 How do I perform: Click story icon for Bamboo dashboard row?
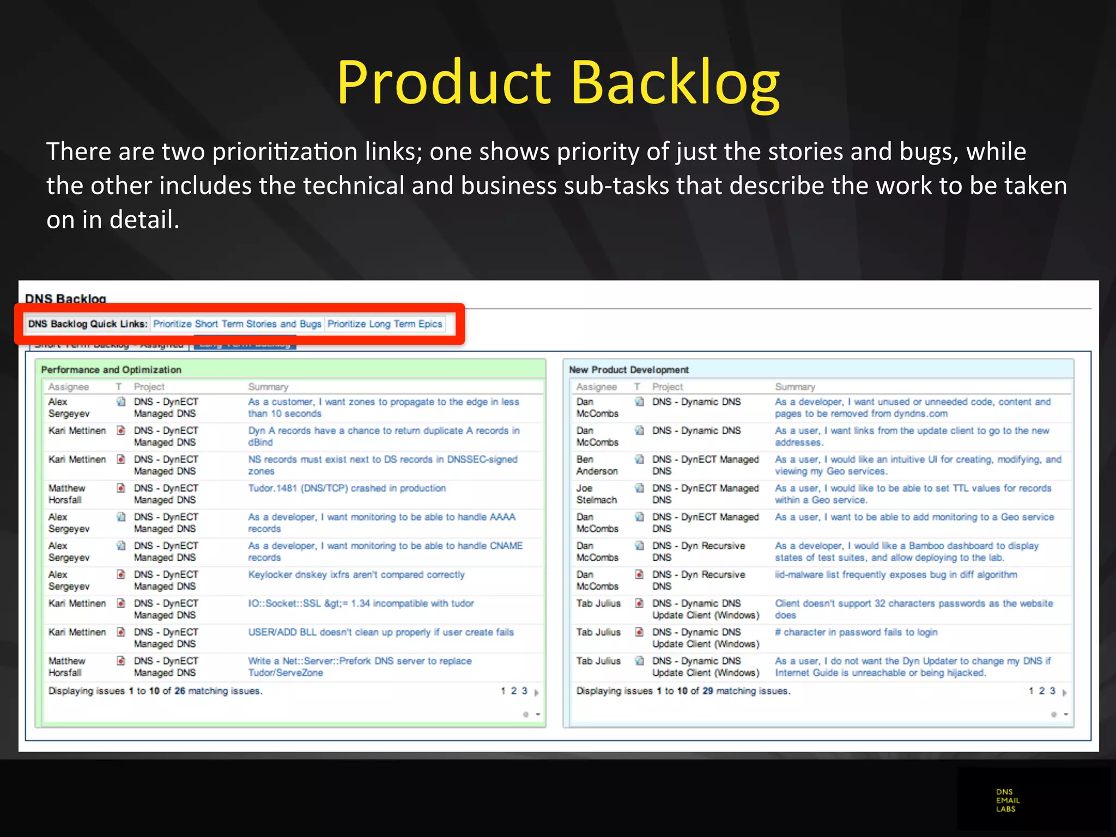(x=639, y=545)
